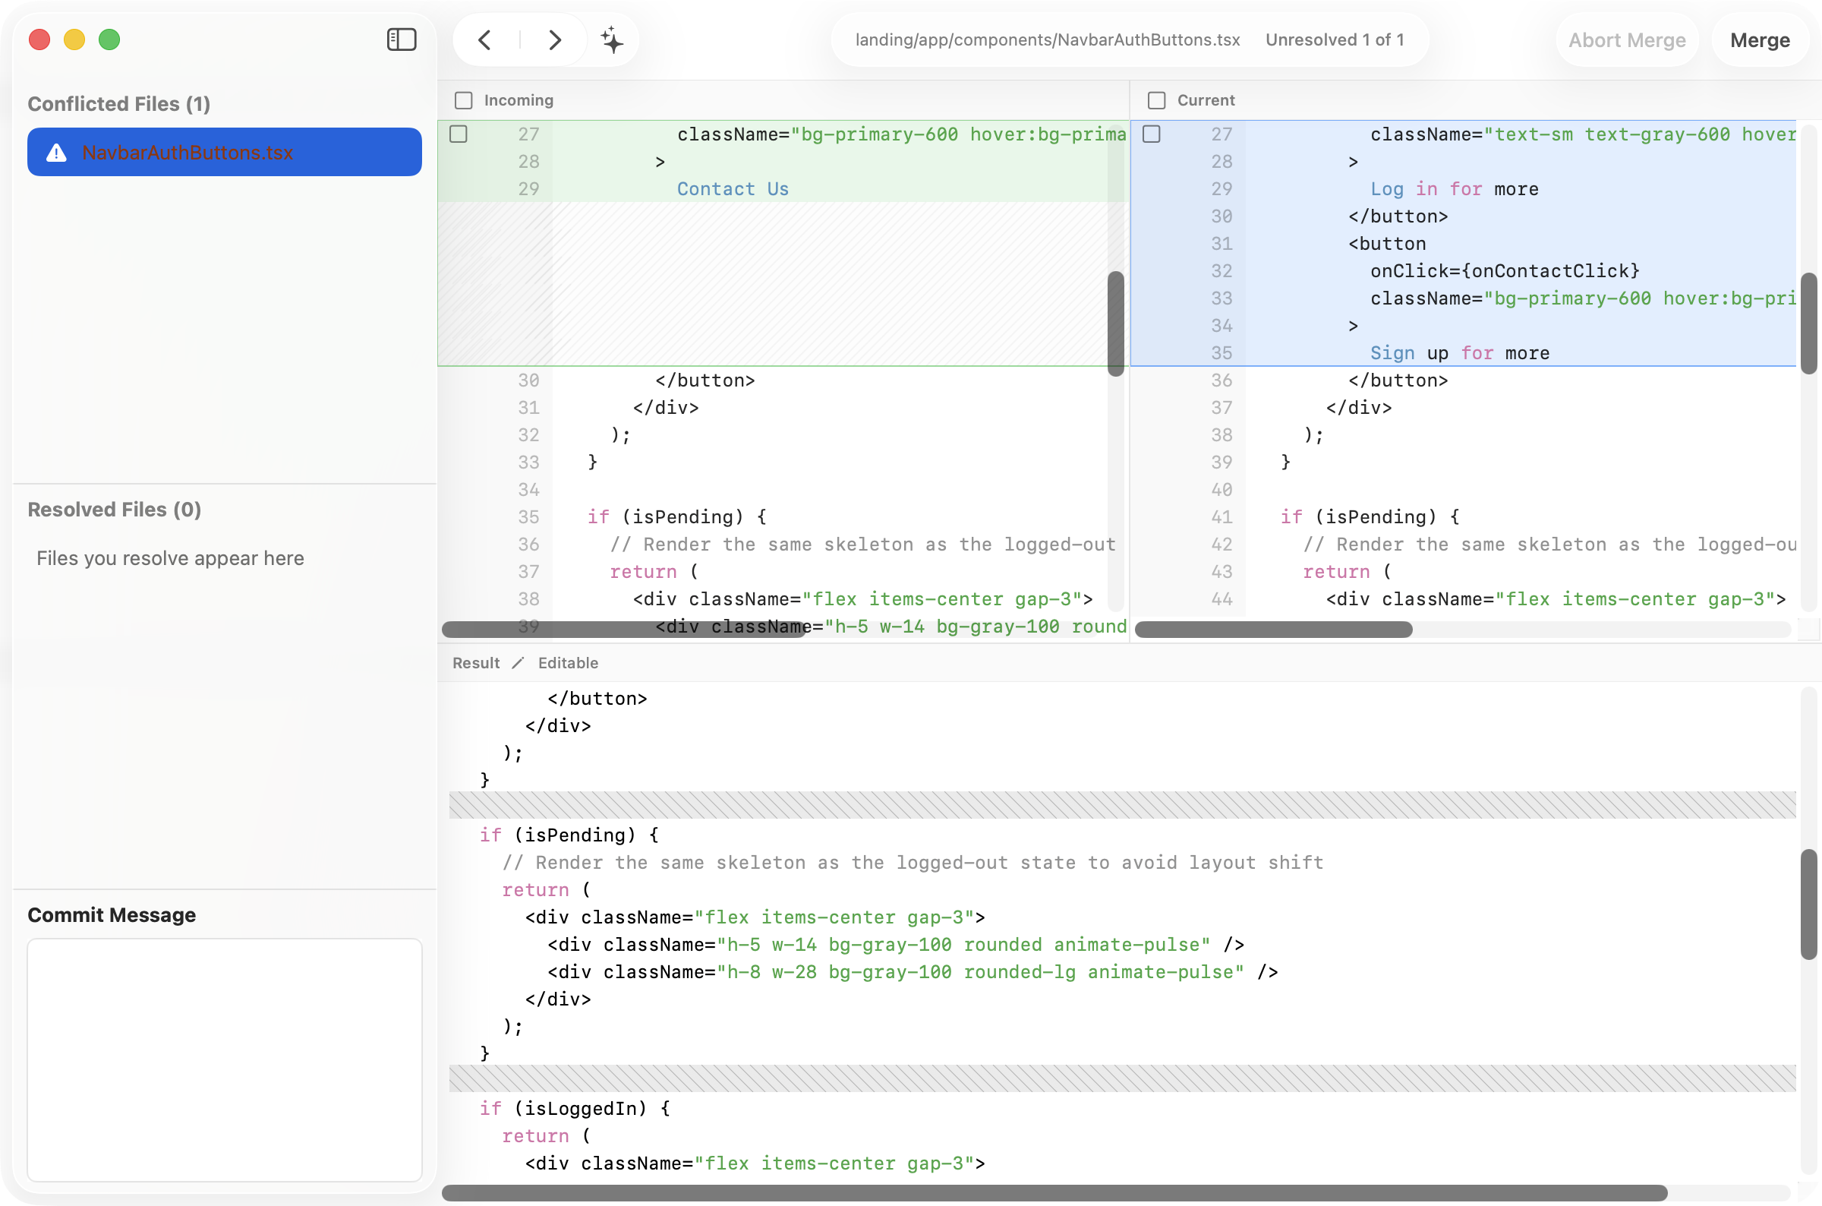The width and height of the screenshot is (1822, 1206).
Task: Toggle the sidebar panel icon
Action: [402, 39]
